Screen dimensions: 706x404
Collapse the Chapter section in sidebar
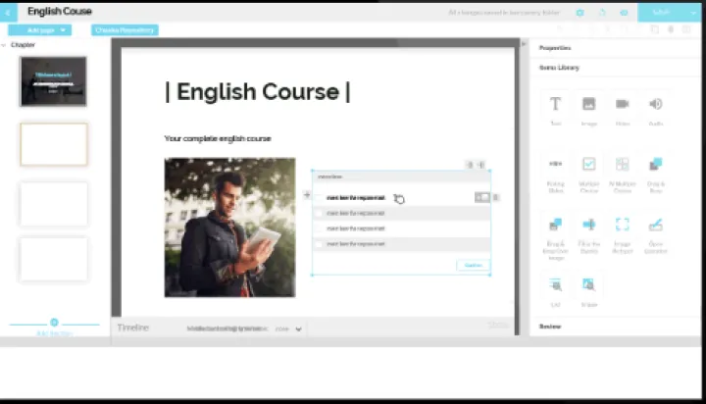click(5, 45)
